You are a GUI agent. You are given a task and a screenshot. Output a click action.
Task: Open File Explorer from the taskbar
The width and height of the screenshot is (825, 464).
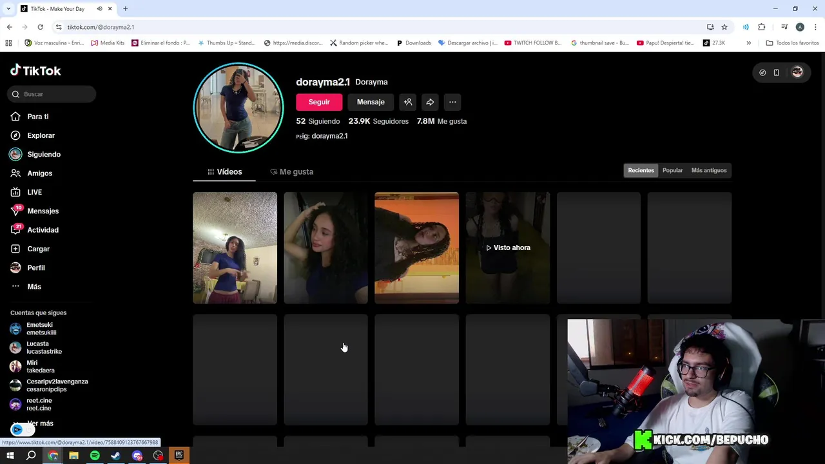(x=73, y=456)
